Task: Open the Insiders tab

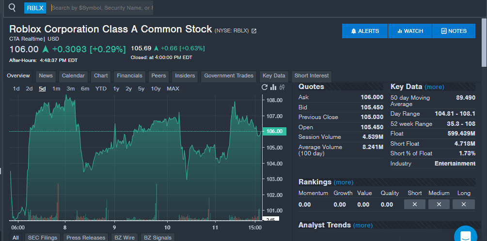Action: pos(185,76)
